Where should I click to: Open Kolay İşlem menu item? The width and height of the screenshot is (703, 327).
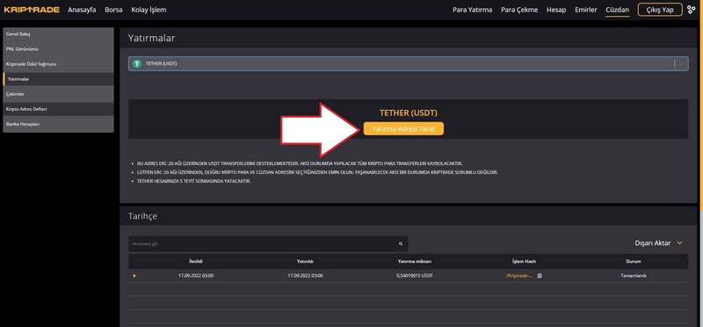pos(149,10)
